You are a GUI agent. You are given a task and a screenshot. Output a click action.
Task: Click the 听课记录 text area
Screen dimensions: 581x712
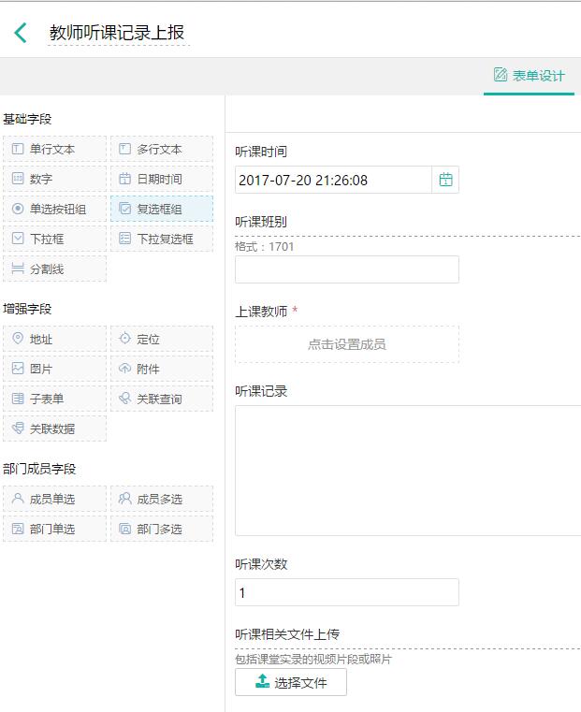click(x=408, y=471)
